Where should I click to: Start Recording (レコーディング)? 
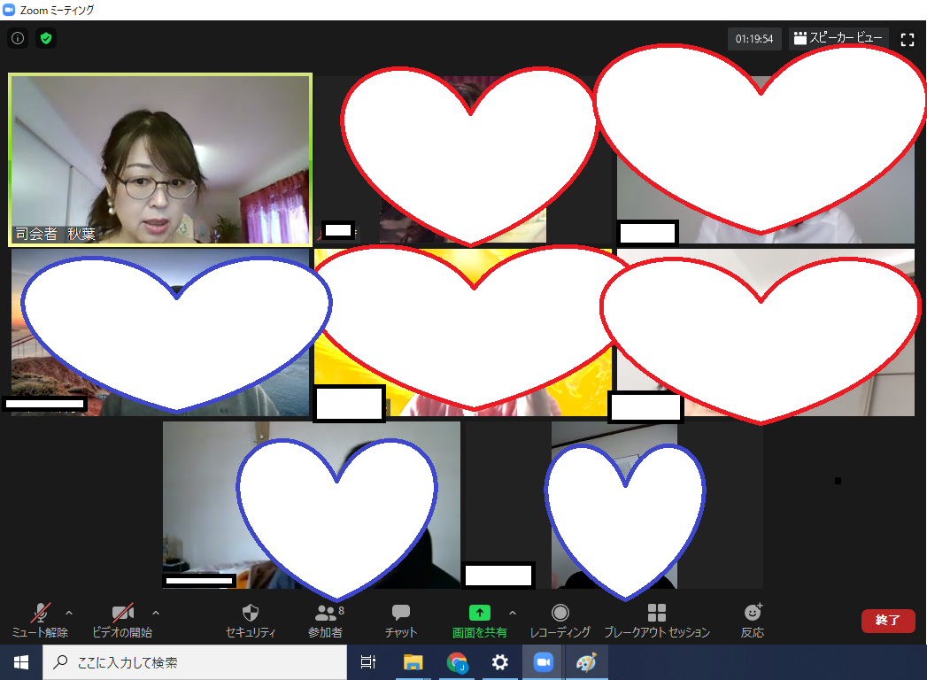[560, 621]
